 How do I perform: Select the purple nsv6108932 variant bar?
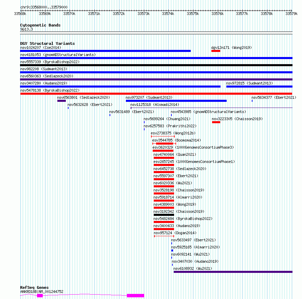point(233,272)
